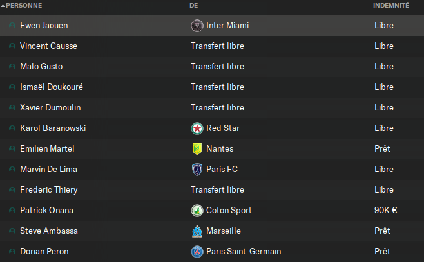Open Vincent Causse's player profile

[x=49, y=46]
